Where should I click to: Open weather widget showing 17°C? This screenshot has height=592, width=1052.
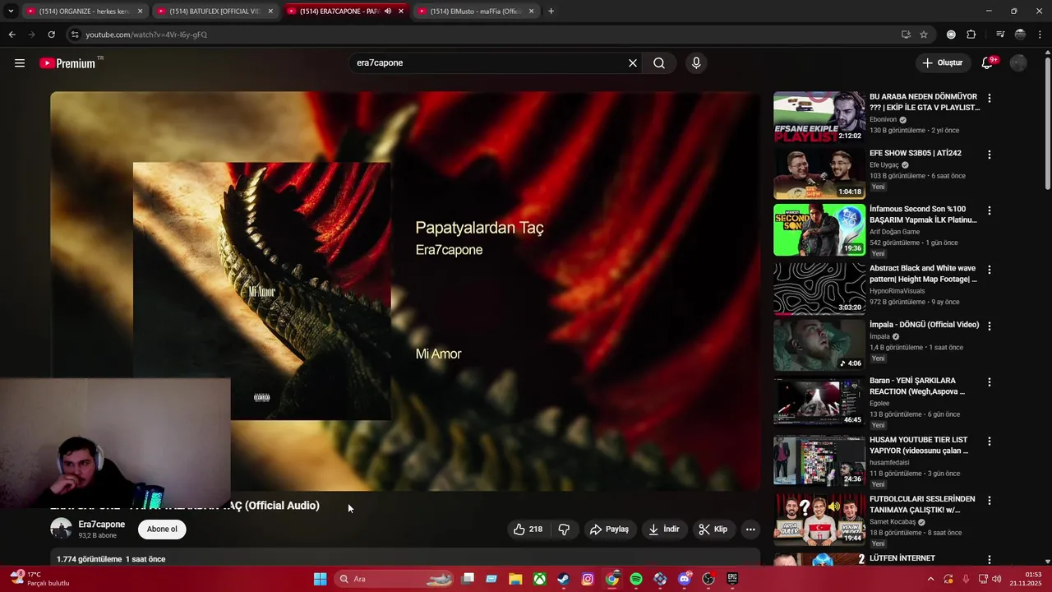pyautogui.click(x=39, y=579)
